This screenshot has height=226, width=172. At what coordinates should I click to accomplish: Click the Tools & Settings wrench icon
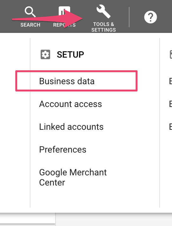coord(103,11)
